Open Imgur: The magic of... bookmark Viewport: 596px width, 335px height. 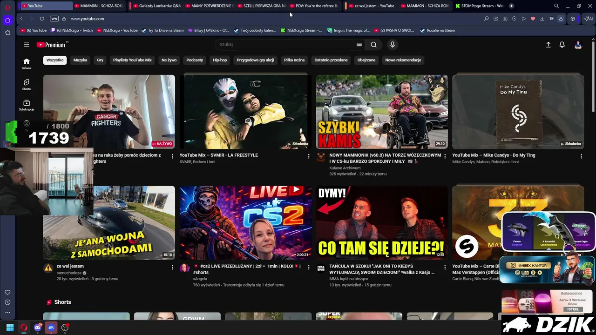pos(348,30)
